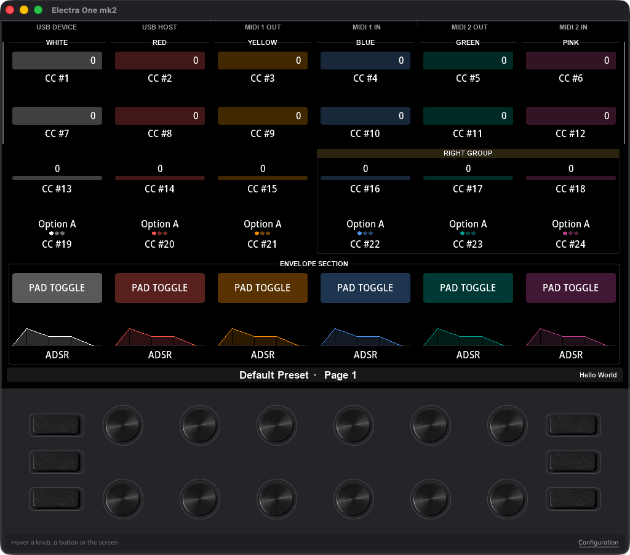Click the white ADSR envelope graphic

coord(57,337)
